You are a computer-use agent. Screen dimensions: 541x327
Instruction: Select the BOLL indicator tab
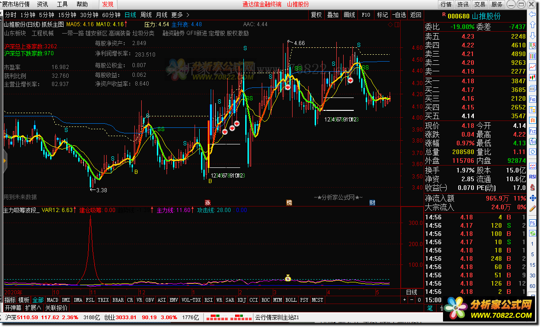pyautogui.click(x=291, y=300)
